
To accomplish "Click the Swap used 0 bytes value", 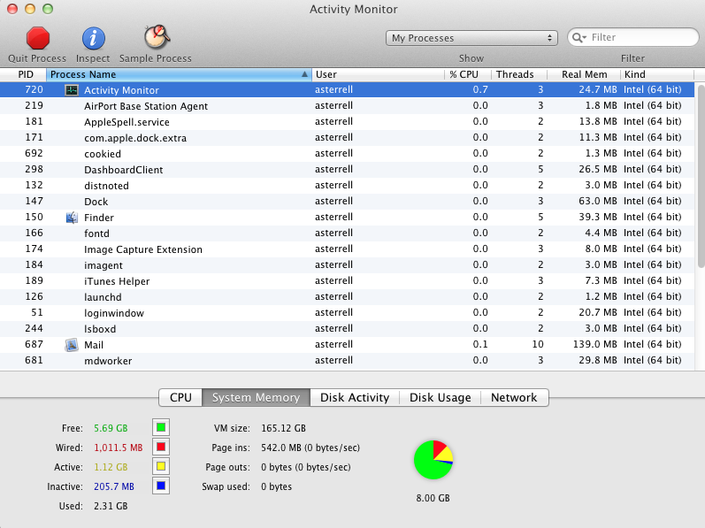I will click(276, 486).
